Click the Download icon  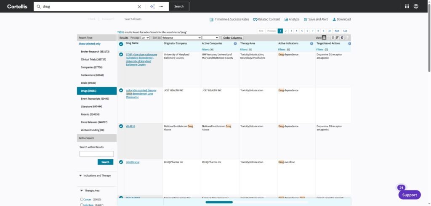point(341,19)
